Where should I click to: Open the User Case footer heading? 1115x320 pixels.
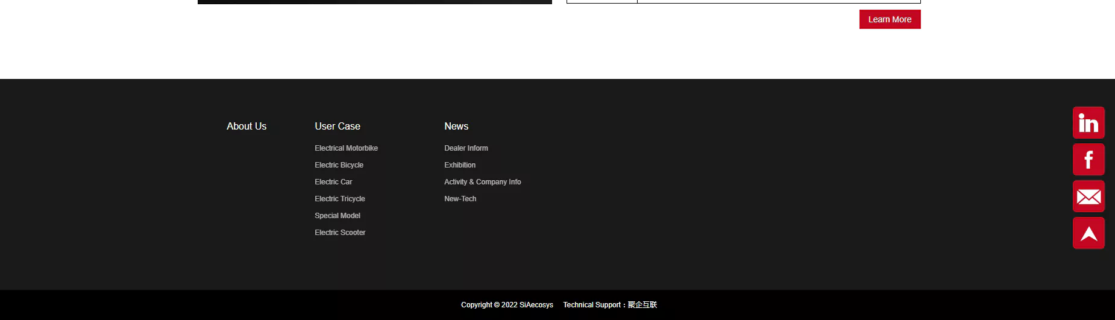coord(338,126)
